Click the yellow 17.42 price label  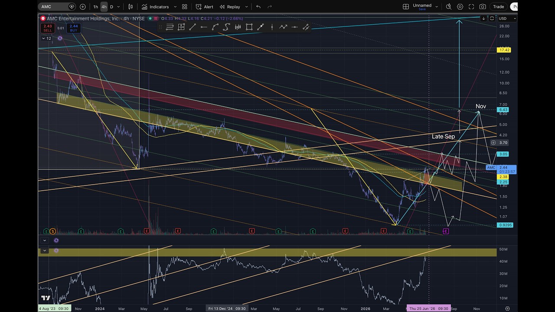504,50
